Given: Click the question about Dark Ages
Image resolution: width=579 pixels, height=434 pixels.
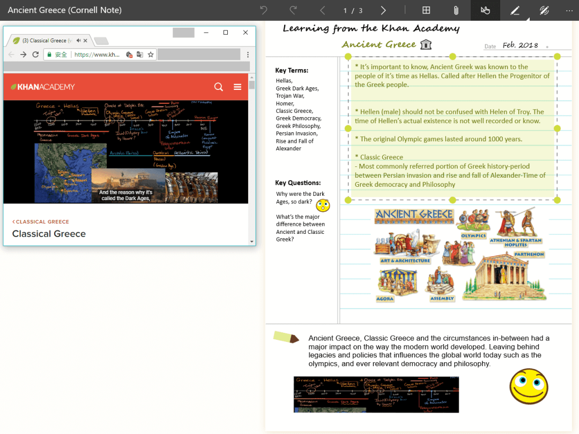Looking at the screenshot, I should tap(300, 197).
